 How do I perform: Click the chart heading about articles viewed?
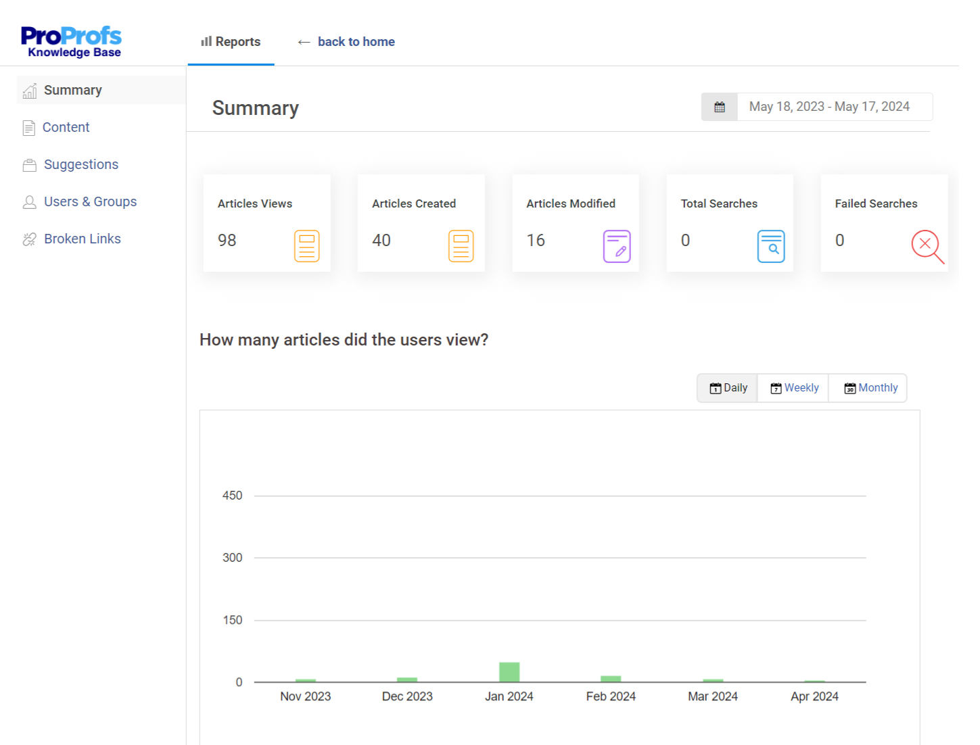click(x=344, y=339)
